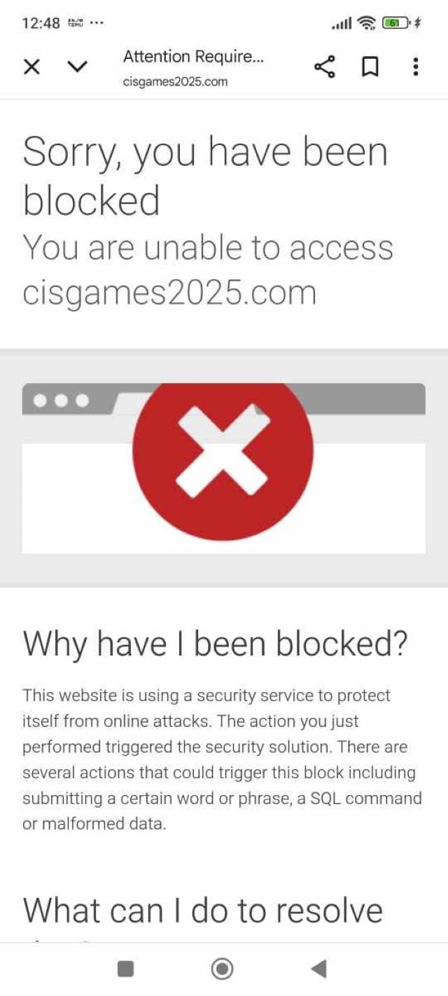Image resolution: width=448 pixels, height=996 pixels.
Task: Tap the 'You are unable to access' subheading
Action: [x=208, y=247]
